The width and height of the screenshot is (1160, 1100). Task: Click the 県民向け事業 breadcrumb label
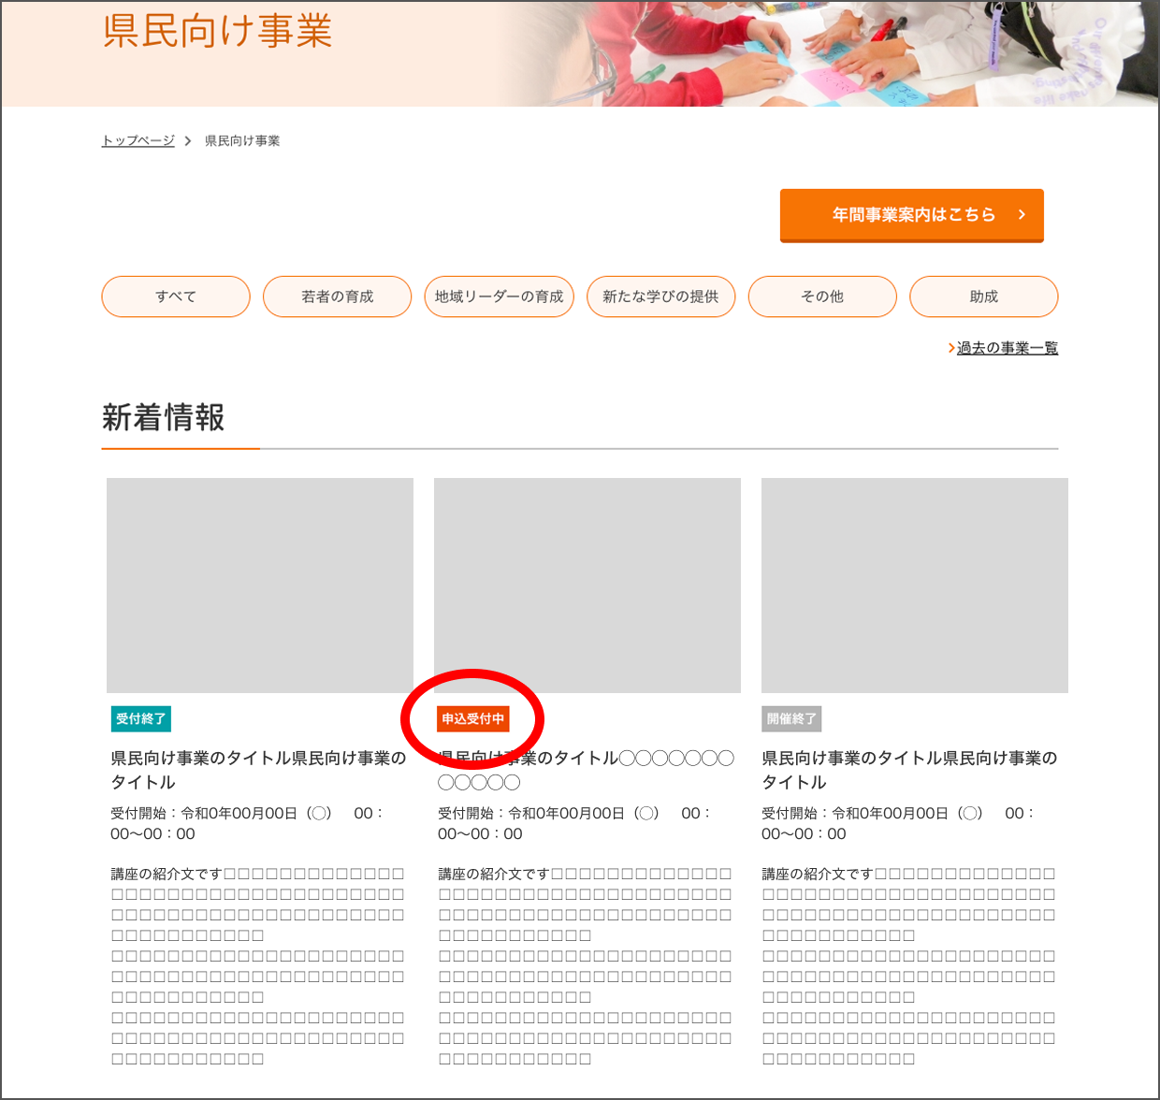(242, 140)
